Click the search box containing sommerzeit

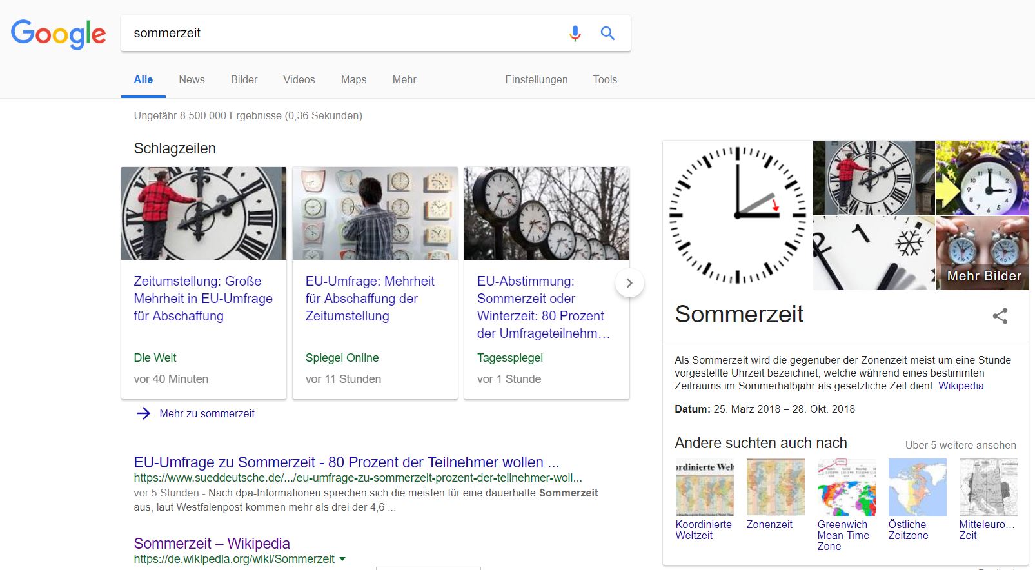click(x=342, y=33)
